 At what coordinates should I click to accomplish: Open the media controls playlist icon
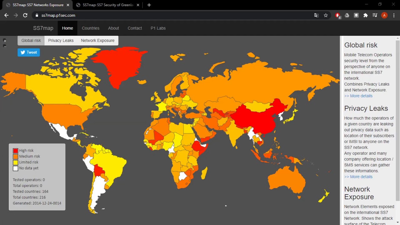(x=375, y=15)
